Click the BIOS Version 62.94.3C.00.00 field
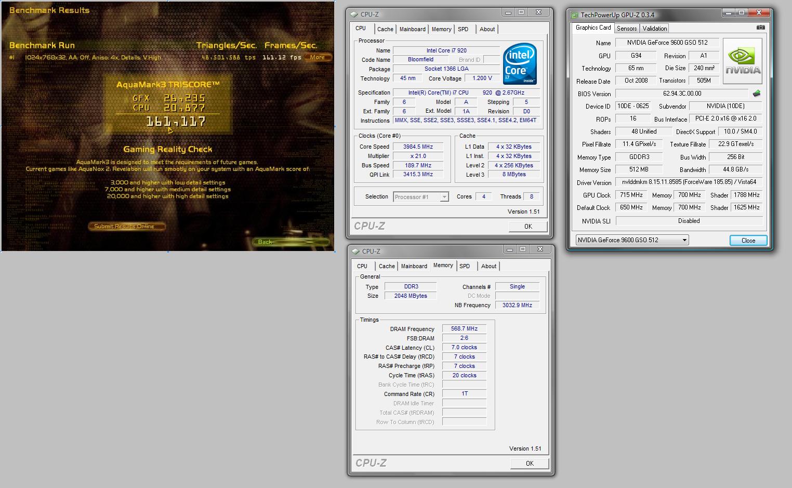Image resolution: width=792 pixels, height=488 pixels. [682, 94]
